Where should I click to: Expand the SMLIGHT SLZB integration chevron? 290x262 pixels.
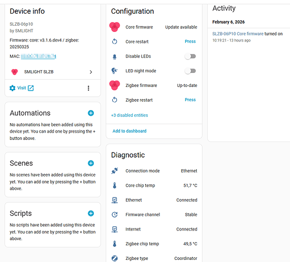click(91, 72)
